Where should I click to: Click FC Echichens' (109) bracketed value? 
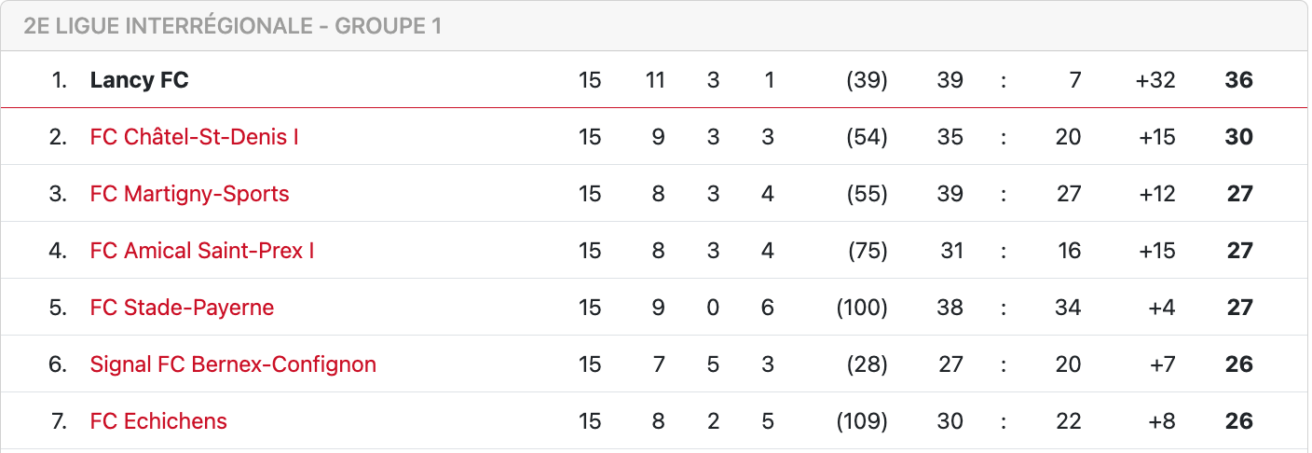coord(863,421)
